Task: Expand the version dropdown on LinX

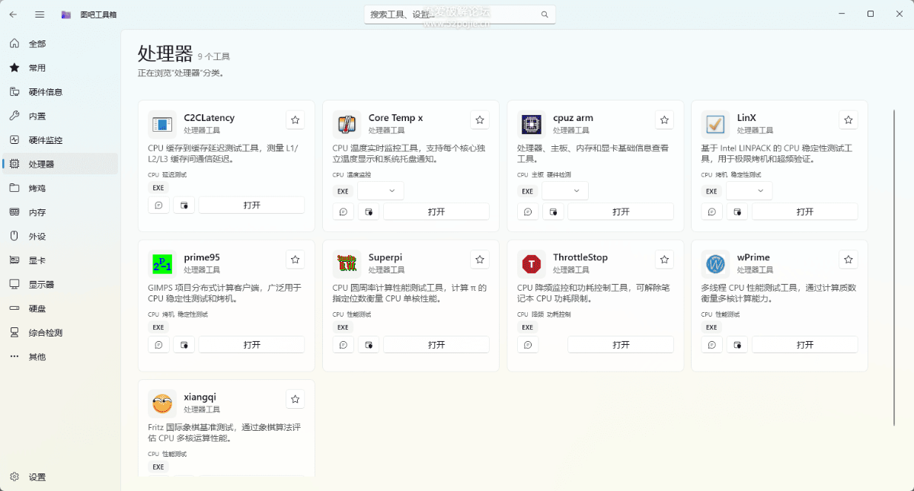Action: (x=749, y=190)
